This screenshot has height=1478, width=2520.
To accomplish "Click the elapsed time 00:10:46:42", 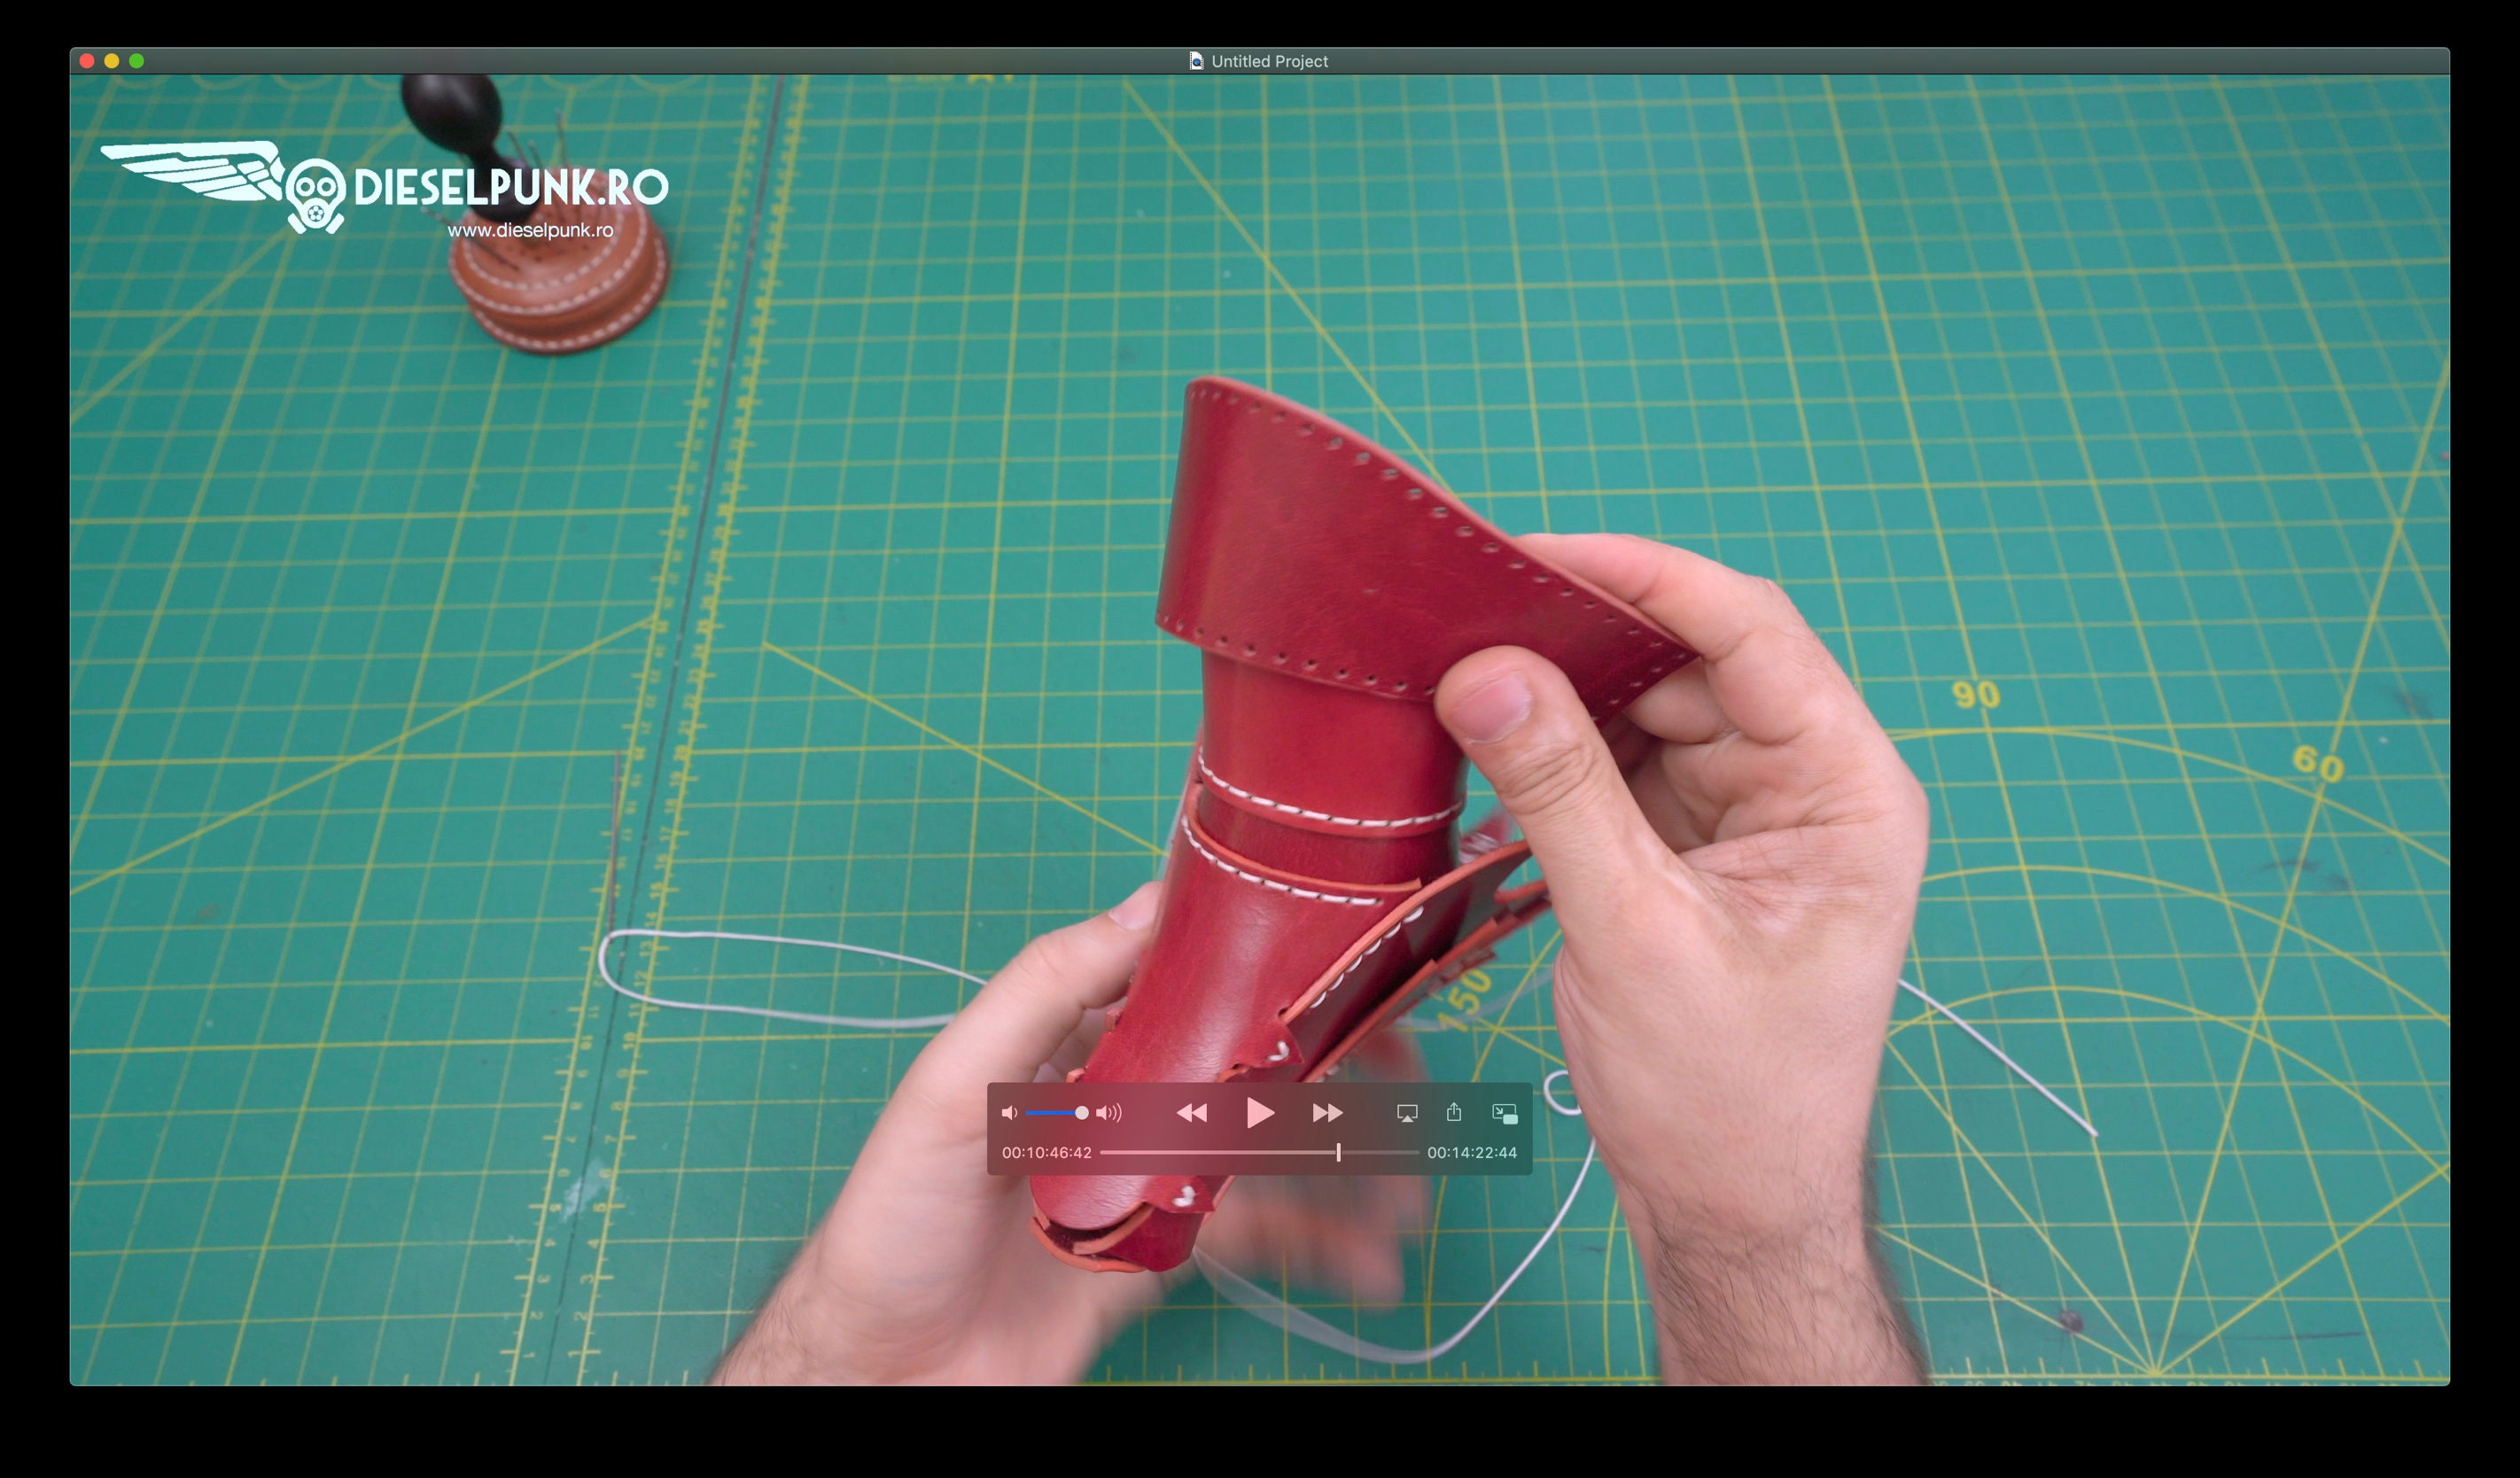I will (x=1047, y=1152).
